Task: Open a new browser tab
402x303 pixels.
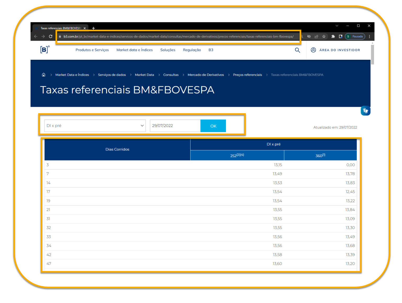Action: [x=93, y=28]
